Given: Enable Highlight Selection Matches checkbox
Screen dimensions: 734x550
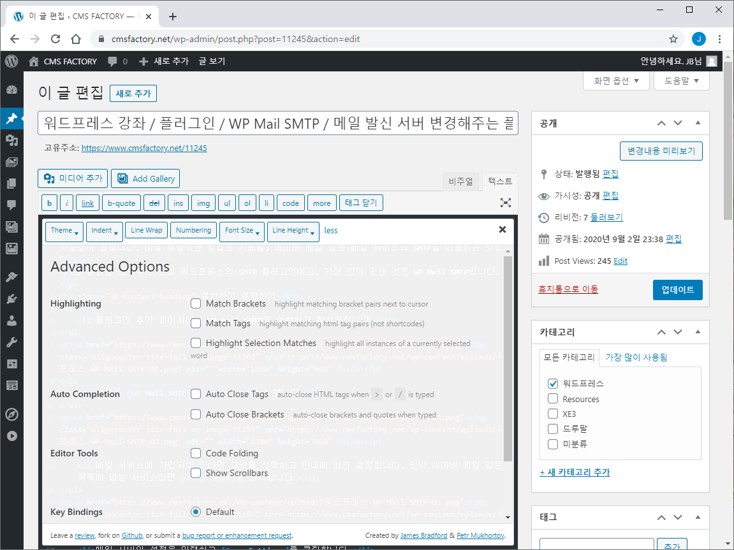Looking at the screenshot, I should tap(196, 343).
